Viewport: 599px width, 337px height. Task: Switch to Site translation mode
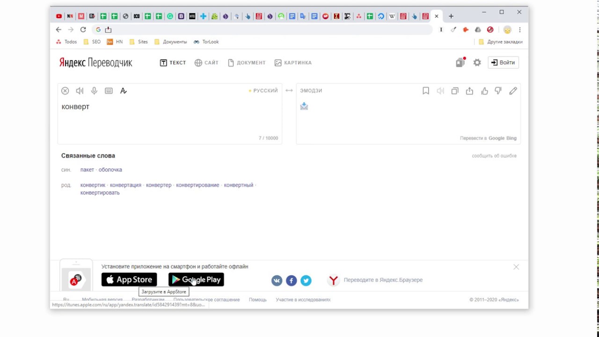click(x=206, y=63)
